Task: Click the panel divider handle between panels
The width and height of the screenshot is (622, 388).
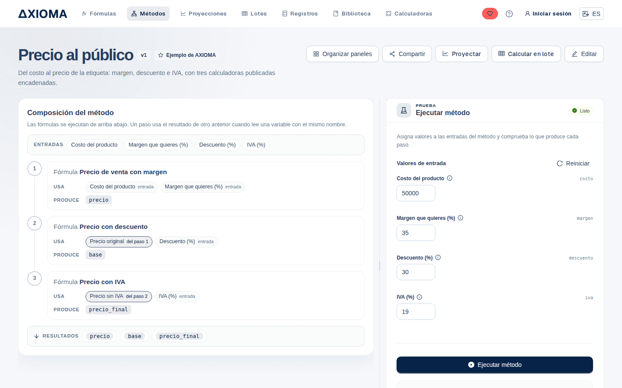Action: coord(380,266)
